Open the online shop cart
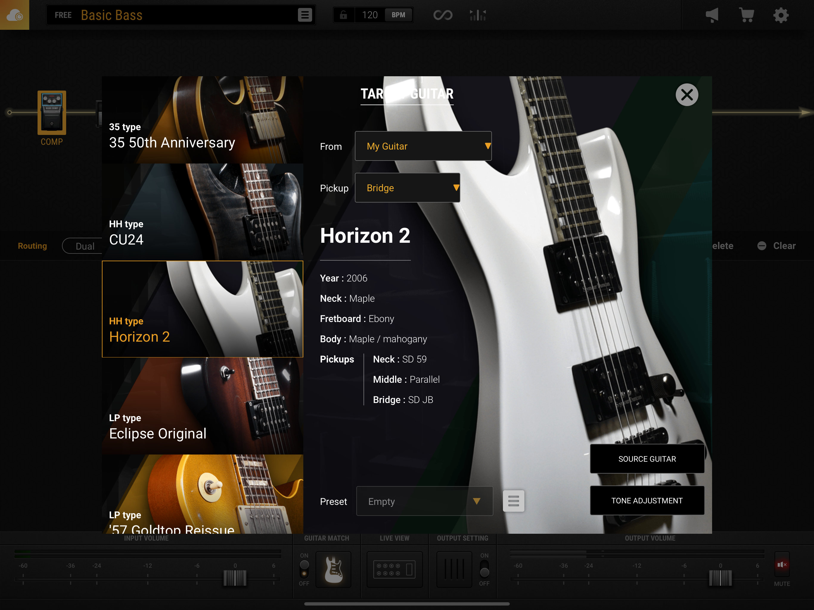This screenshot has width=814, height=610. (747, 15)
